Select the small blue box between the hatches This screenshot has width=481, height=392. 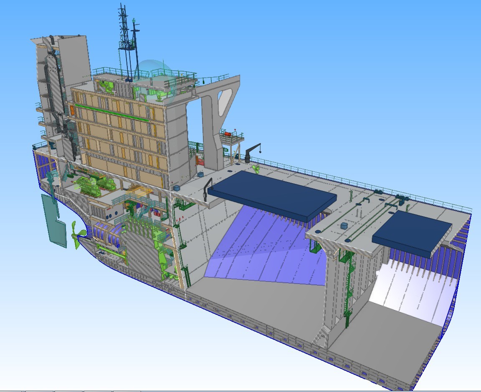(x=344, y=226)
